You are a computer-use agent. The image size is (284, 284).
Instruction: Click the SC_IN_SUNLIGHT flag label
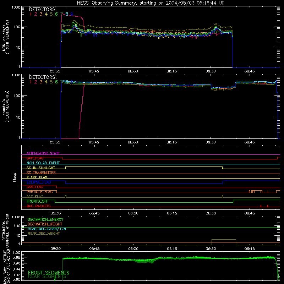(41, 168)
